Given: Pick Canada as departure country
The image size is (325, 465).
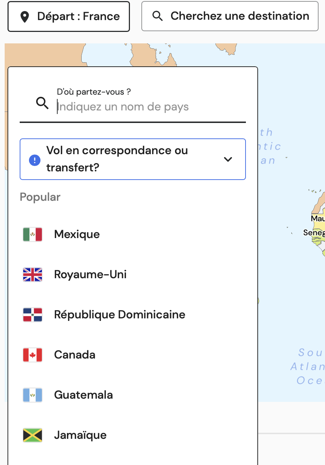Looking at the screenshot, I should [74, 355].
